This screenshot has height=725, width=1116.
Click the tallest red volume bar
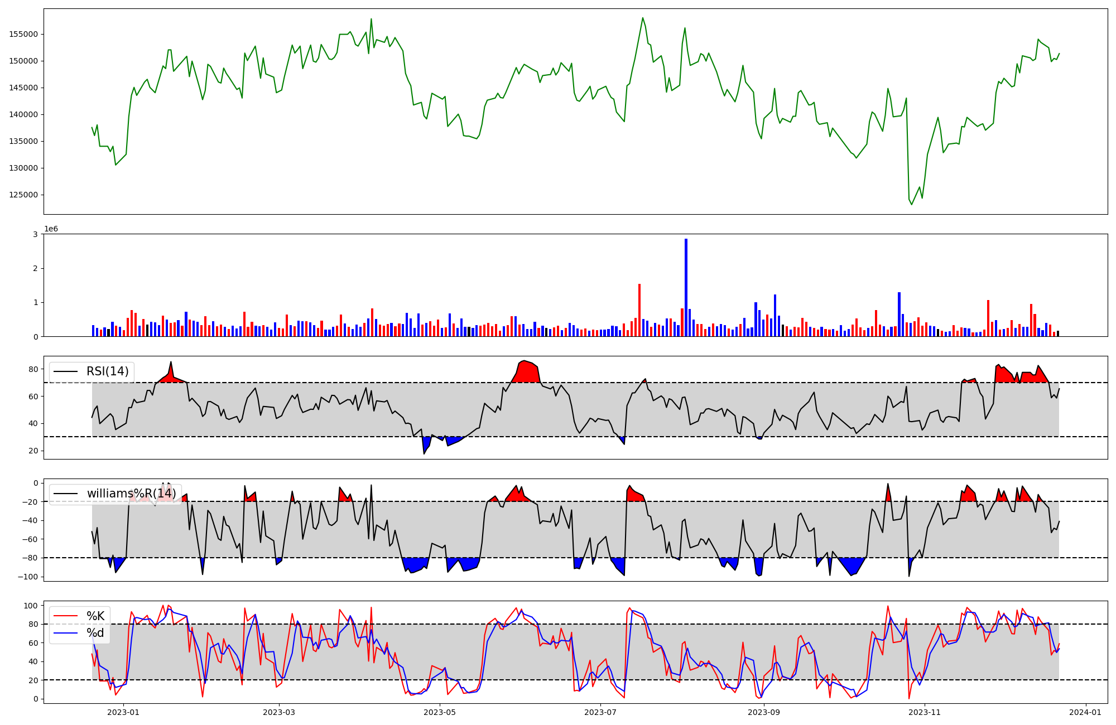[639, 310]
